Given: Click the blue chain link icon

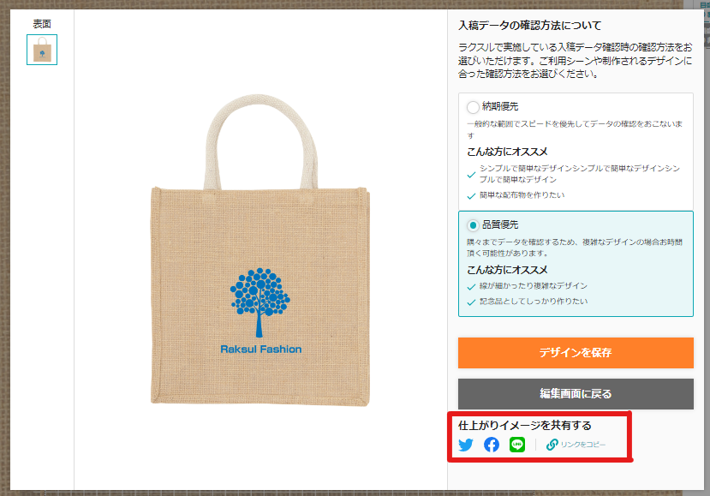Looking at the screenshot, I should (x=552, y=445).
